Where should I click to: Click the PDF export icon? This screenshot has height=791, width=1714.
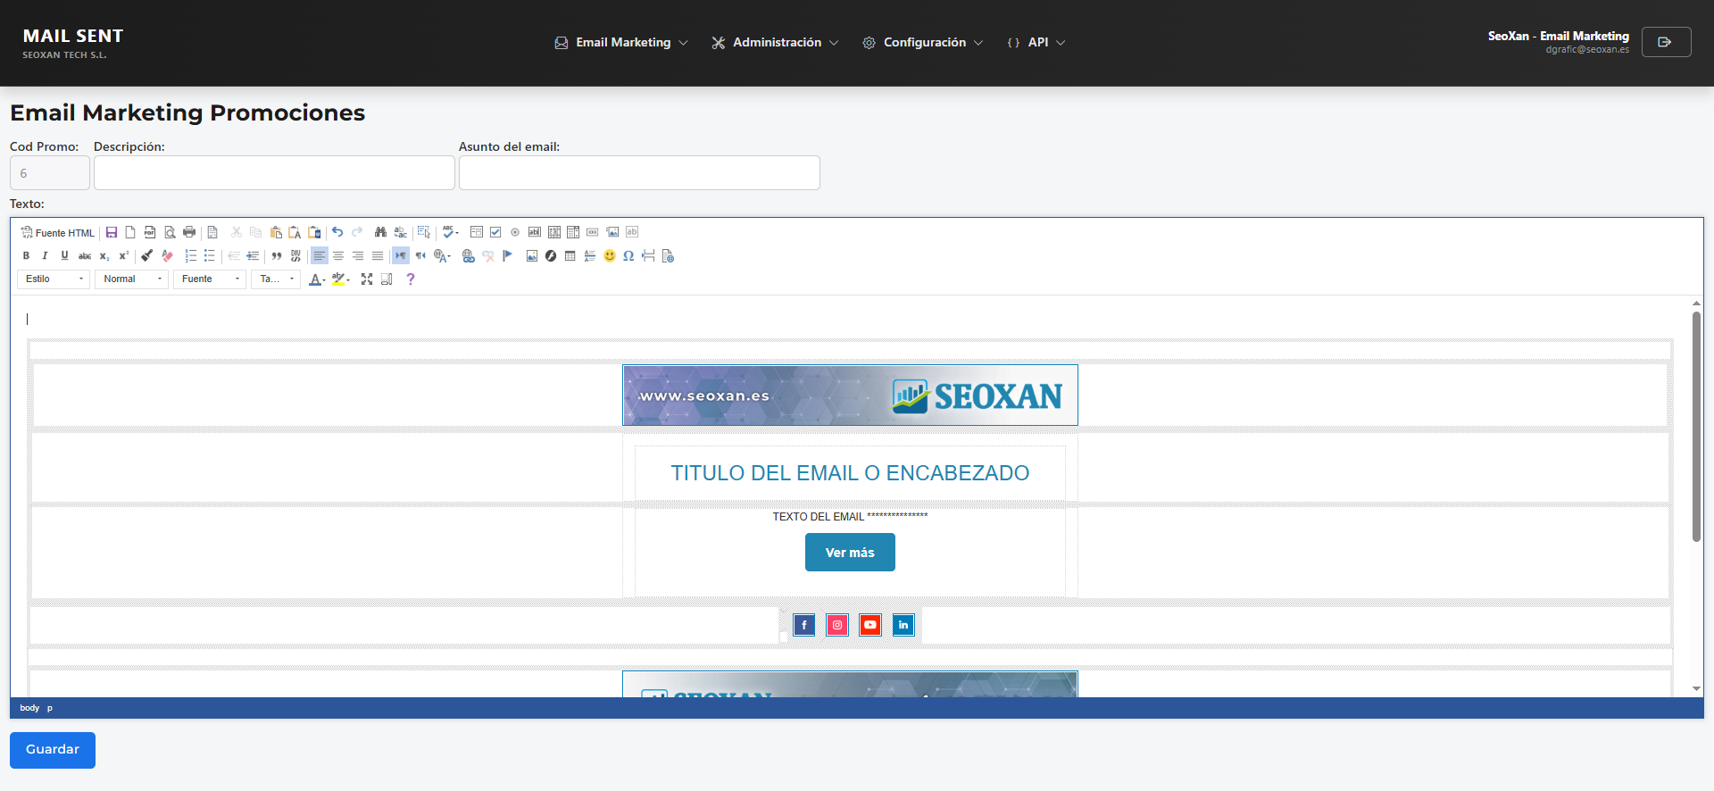[x=150, y=232]
